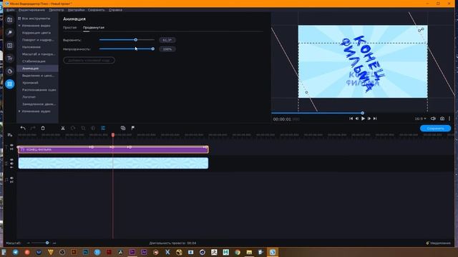
Task: Switch to the Простая animation tab
Action: coord(70,27)
